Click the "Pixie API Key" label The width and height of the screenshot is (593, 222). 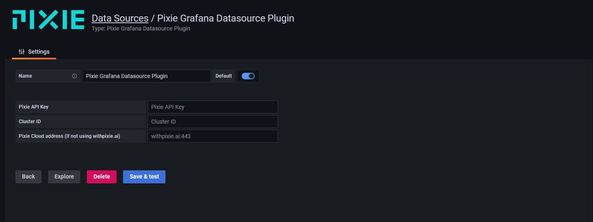point(33,107)
